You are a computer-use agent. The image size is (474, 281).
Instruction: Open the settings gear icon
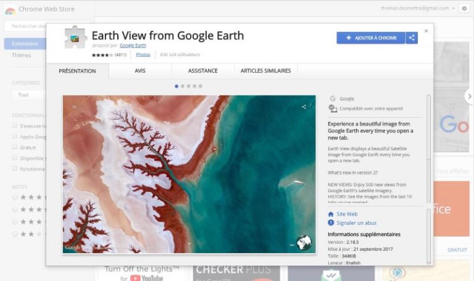pos(464,9)
